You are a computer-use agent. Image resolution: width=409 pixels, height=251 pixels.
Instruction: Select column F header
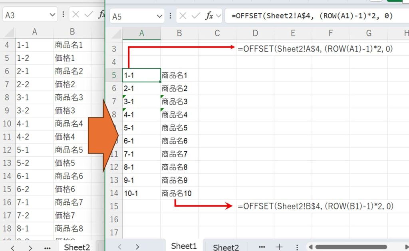tap(331, 34)
